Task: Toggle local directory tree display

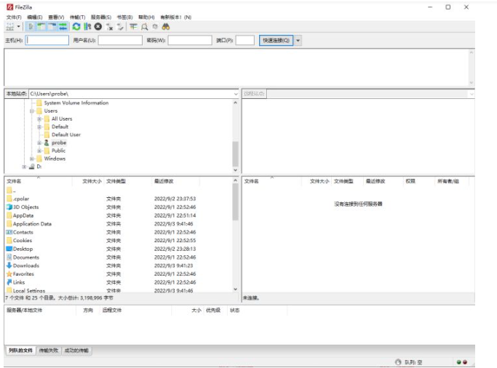Action: pyautogui.click(x=41, y=27)
